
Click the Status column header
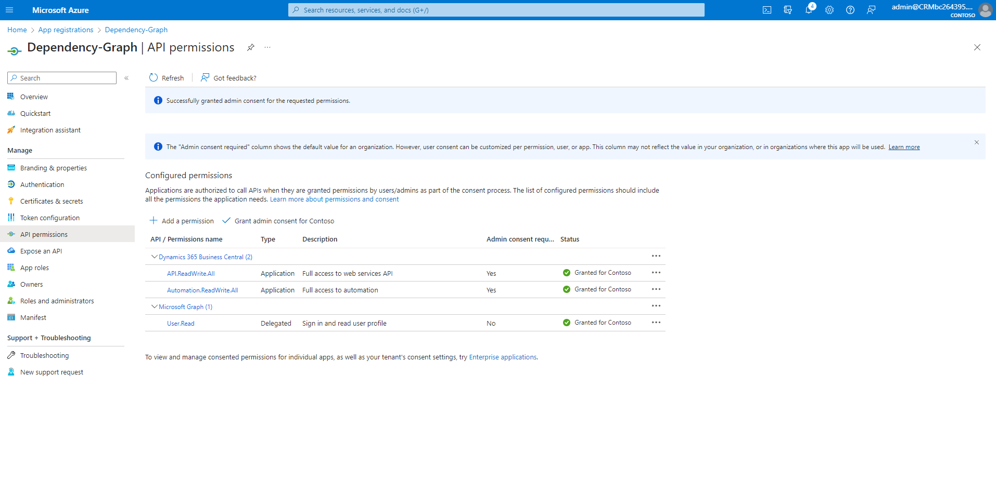(x=570, y=239)
